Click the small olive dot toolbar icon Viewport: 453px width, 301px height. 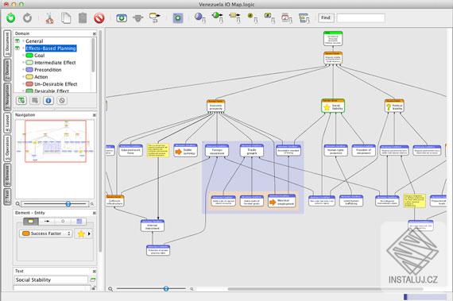[x=252, y=17]
